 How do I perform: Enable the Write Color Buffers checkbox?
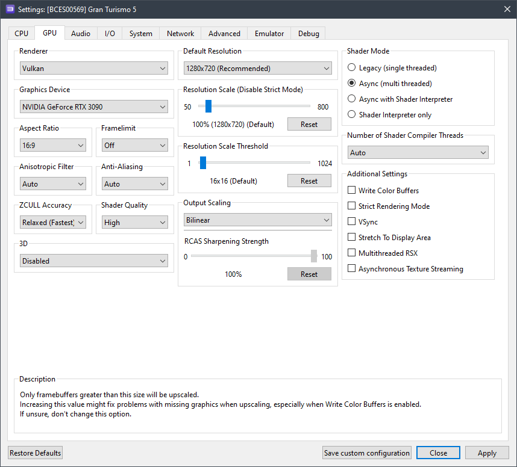(x=352, y=191)
